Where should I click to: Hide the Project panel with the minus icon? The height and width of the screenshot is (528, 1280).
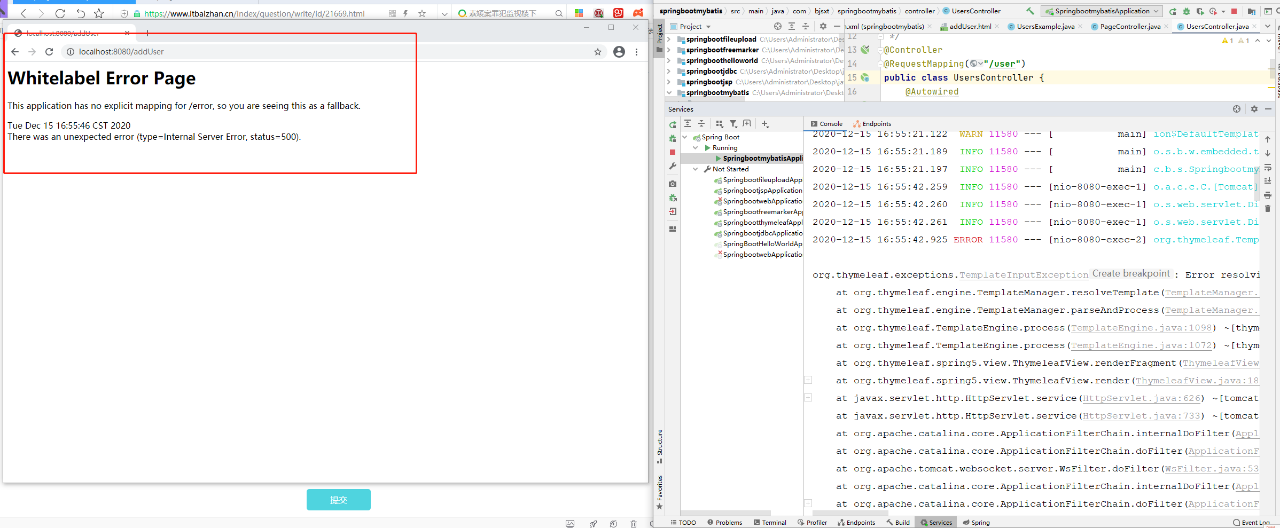[837, 26]
